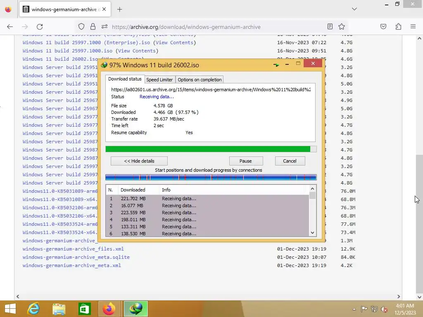Select the windows-germanium-archive browser tab

click(x=64, y=9)
